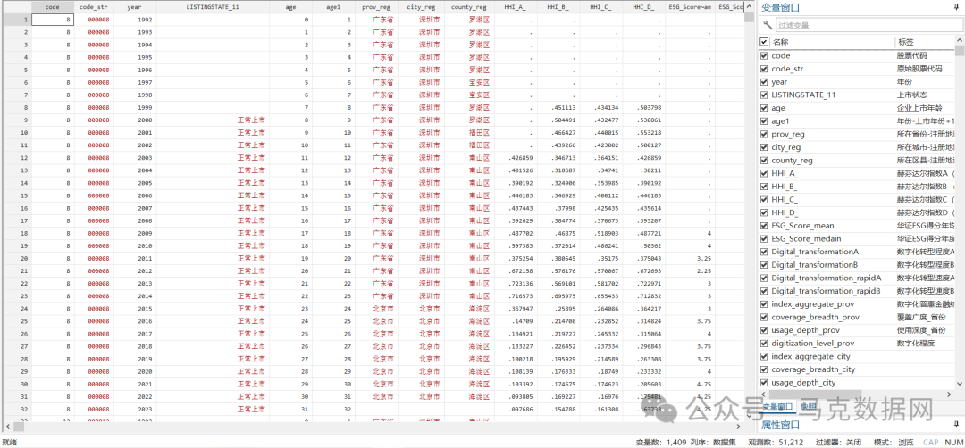965x448 pixels.
Task: Select the Digital_transformation_rapidB variable row
Action: tap(857, 291)
